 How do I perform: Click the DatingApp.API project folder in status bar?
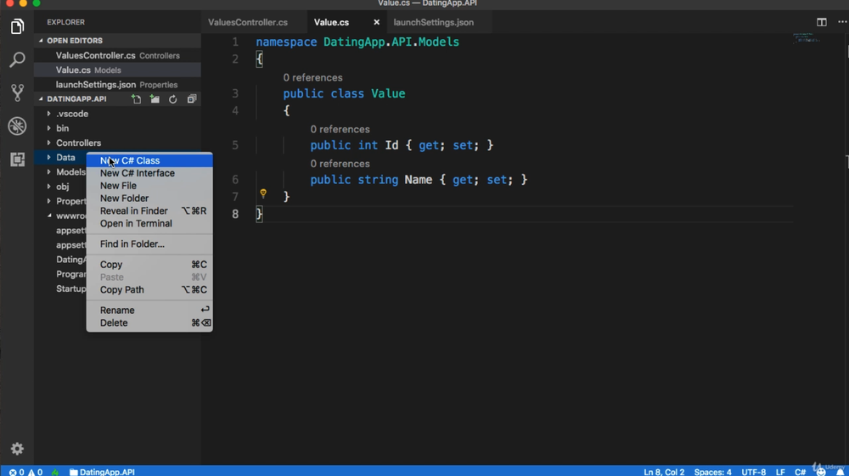[x=102, y=473]
